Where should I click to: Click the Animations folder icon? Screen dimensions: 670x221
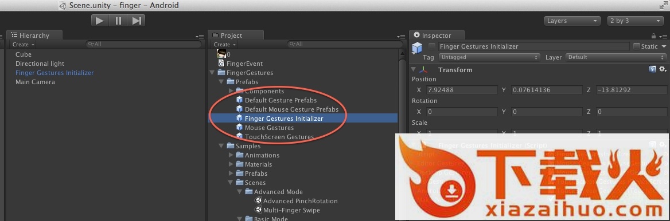tap(239, 155)
